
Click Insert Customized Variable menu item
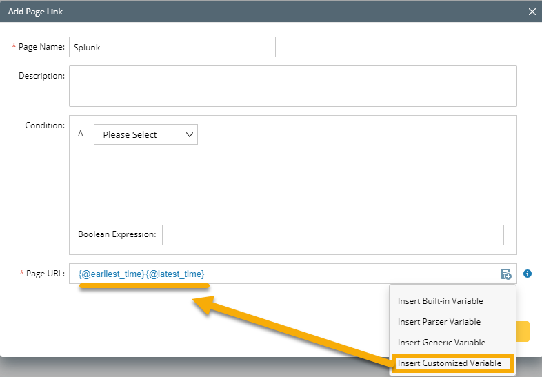(449, 363)
